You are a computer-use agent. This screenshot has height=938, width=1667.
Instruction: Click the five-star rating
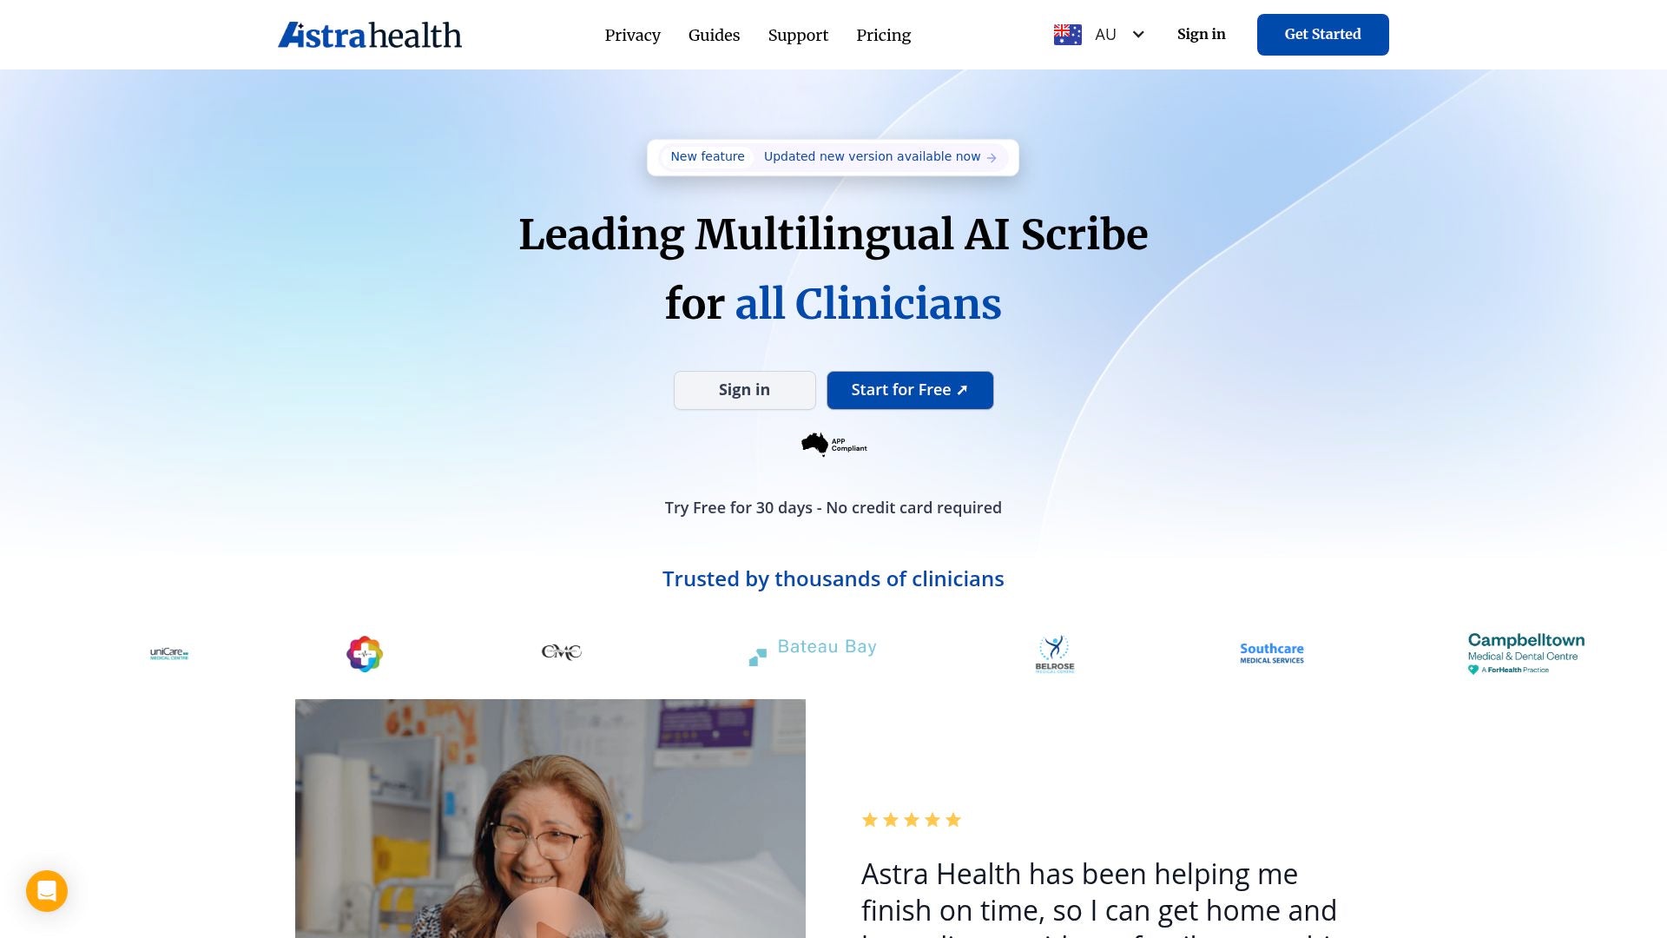coord(912,820)
